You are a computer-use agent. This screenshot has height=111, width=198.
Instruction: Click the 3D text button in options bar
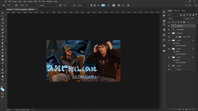coord(128,5)
